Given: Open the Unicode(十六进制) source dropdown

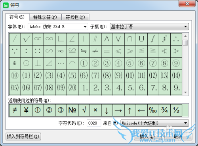Looking at the screenshot, I should [x=155, y=123].
